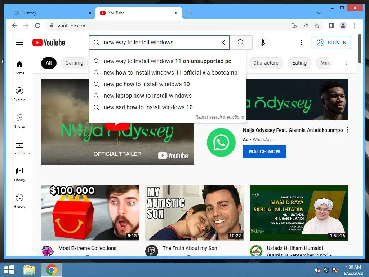
Task: Click the page vertical scrollbar
Action: tap(360, 49)
